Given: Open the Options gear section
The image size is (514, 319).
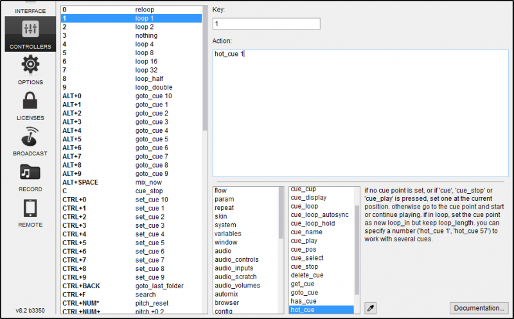Looking at the screenshot, I should pyautogui.click(x=30, y=70).
